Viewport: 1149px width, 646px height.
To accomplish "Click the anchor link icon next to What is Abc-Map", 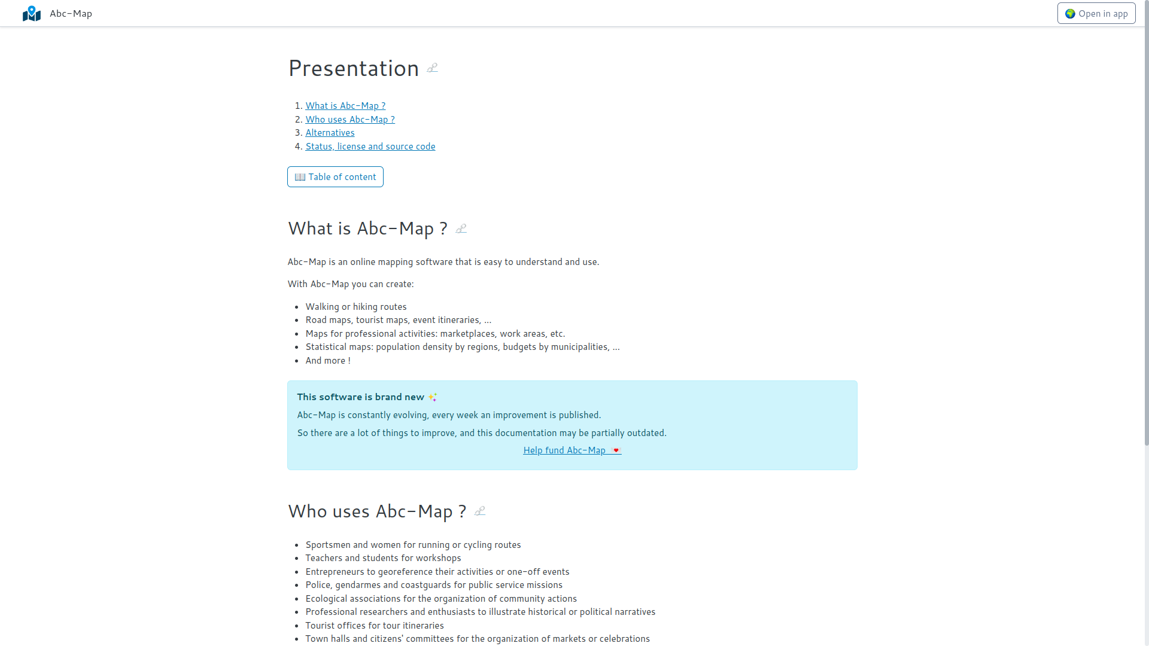I will (x=461, y=228).
